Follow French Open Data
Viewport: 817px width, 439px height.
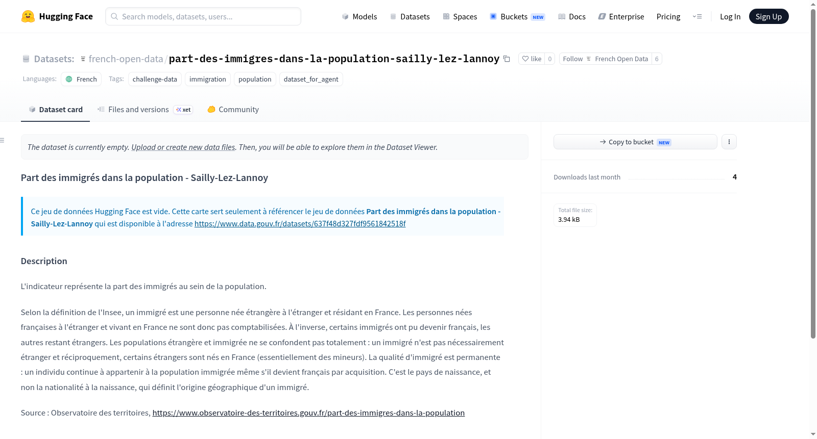(x=605, y=59)
